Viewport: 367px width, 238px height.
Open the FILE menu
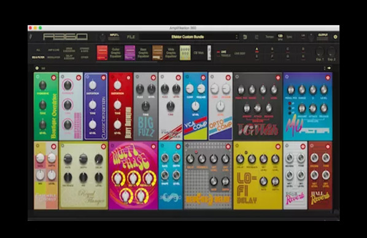coord(131,37)
